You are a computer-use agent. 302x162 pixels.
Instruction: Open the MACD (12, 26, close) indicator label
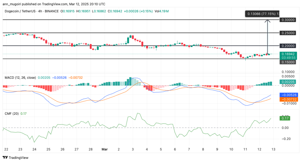click(20, 78)
